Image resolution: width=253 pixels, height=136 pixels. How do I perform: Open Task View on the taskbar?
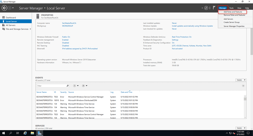point(18,133)
